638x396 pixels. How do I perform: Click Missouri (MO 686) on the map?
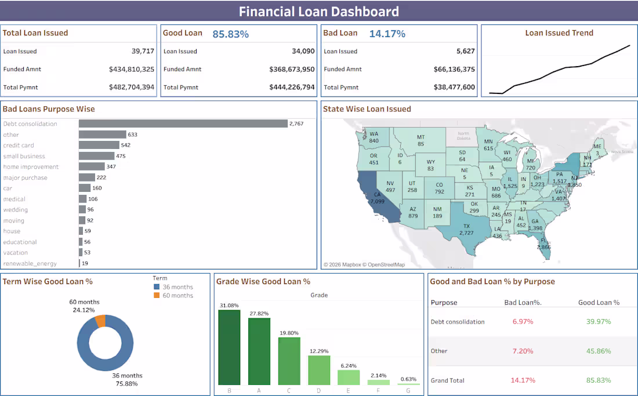coord(496,192)
